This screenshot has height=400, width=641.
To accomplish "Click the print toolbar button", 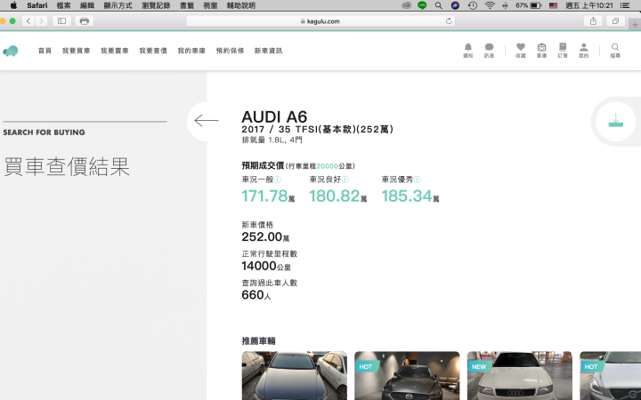I will [x=85, y=20].
